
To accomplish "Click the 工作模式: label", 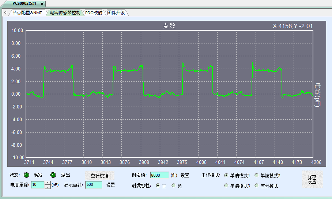I will click(x=211, y=175).
